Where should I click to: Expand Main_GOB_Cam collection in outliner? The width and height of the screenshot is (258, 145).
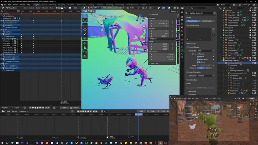pos(221,58)
